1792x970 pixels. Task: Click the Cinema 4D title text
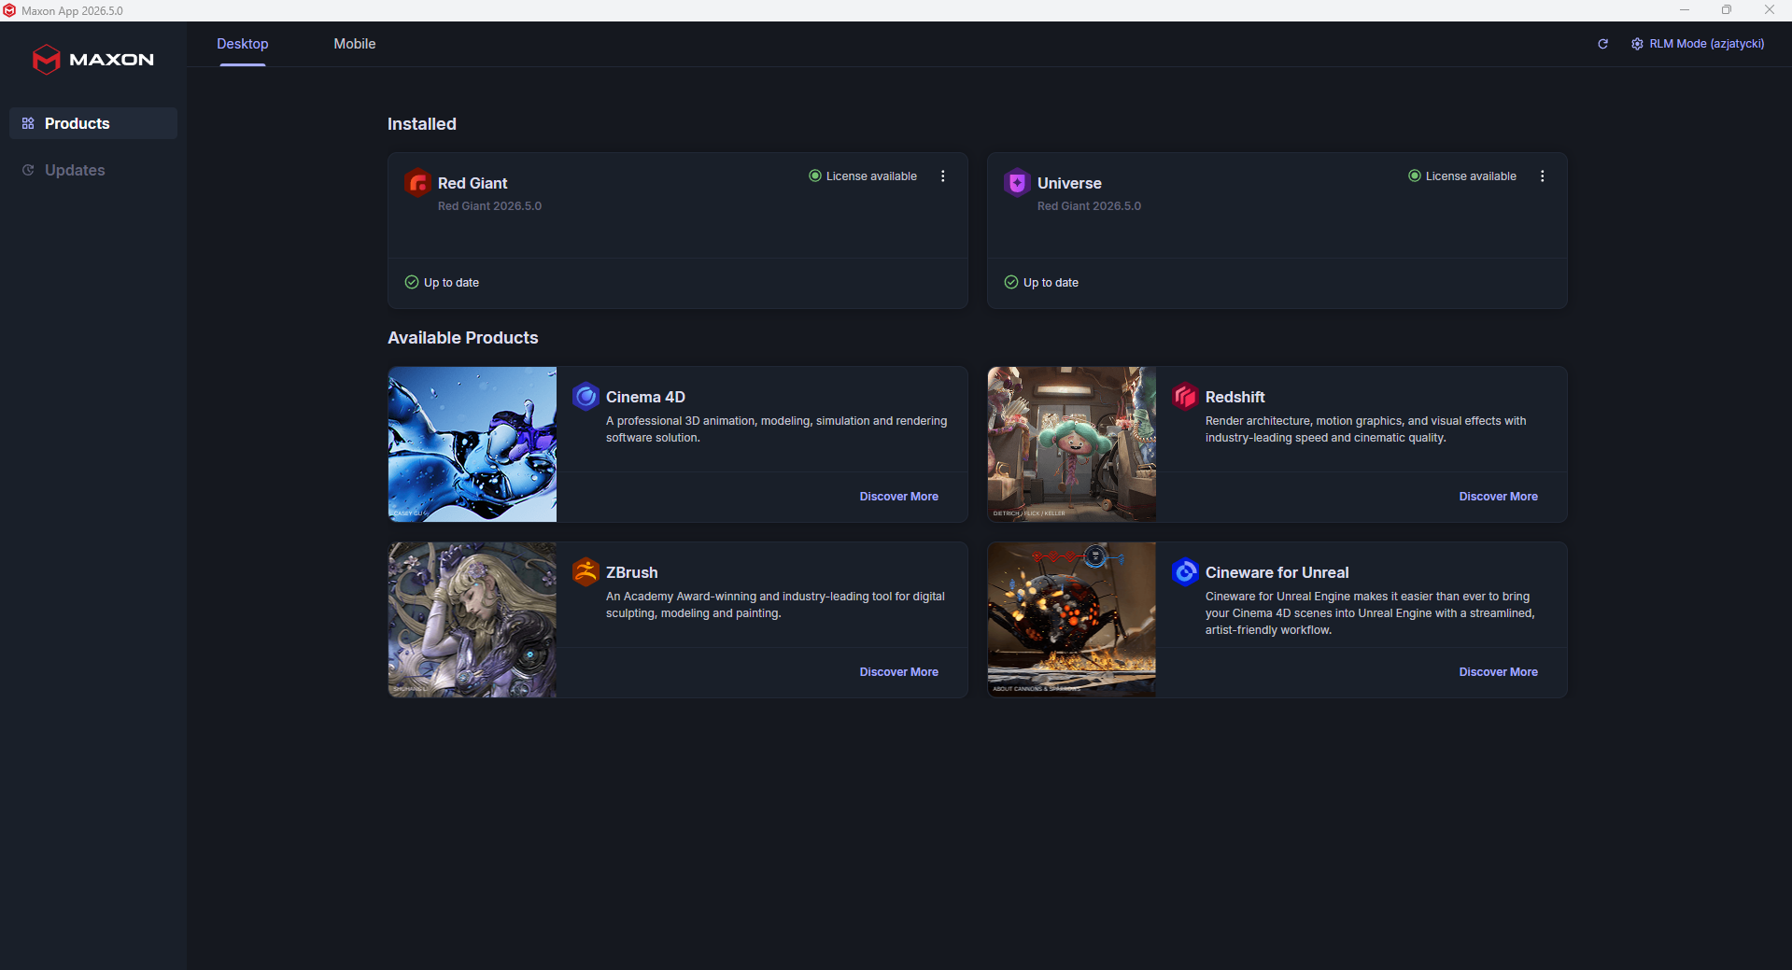tap(645, 397)
